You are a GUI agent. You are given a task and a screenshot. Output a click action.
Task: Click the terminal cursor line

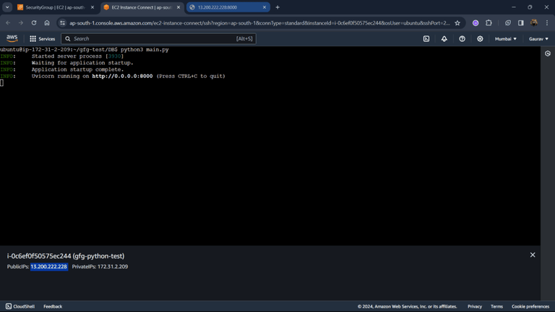click(x=1, y=83)
